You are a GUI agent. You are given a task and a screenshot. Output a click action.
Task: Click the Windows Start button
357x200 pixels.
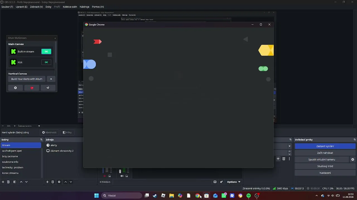coord(97,196)
